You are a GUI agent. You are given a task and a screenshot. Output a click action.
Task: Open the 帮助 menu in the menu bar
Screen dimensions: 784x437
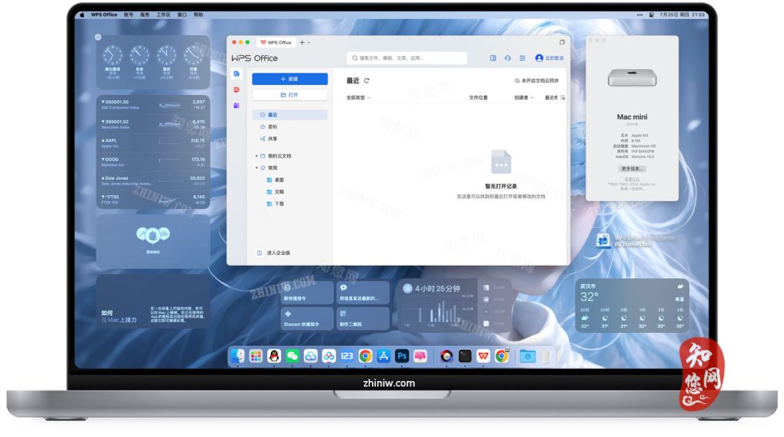198,15
